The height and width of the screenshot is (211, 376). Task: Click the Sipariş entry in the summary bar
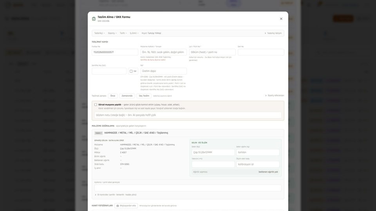click(x=112, y=33)
